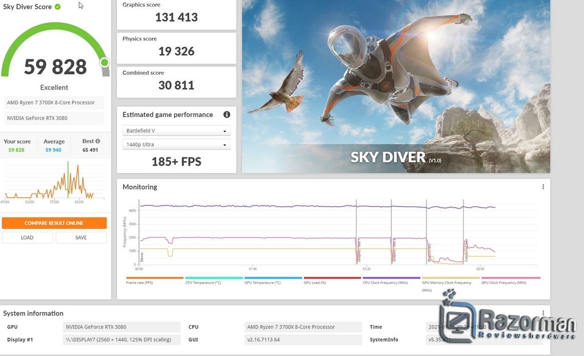
Task: Click Your score value 59 828
Action: coord(17,150)
